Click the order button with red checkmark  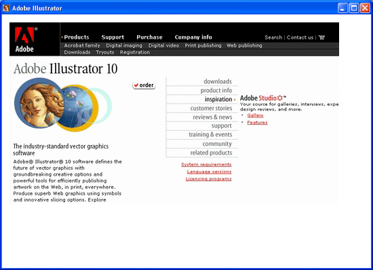pyautogui.click(x=144, y=85)
